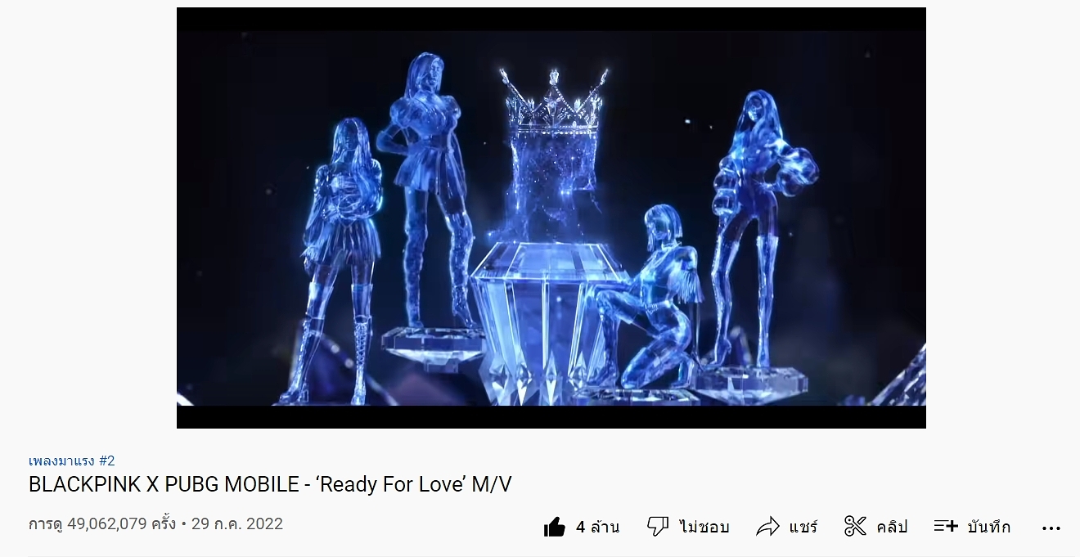
Task: Click the thumbs-up like icon
Action: [x=554, y=527]
